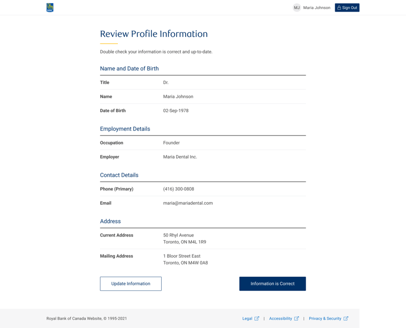Click the Title field label
The width and height of the screenshot is (406, 328).
click(105, 83)
